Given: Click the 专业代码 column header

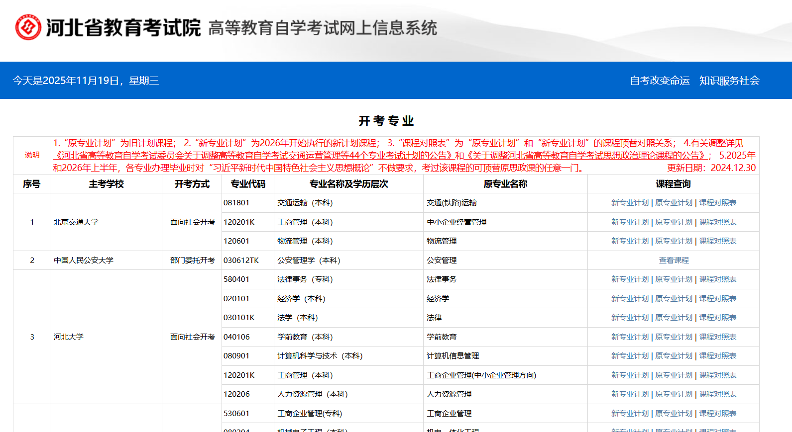Looking at the screenshot, I should point(248,184).
